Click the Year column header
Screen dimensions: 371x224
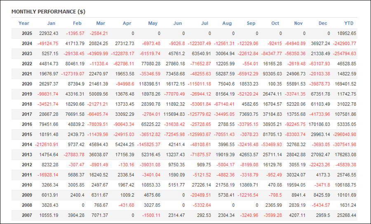point(23,23)
